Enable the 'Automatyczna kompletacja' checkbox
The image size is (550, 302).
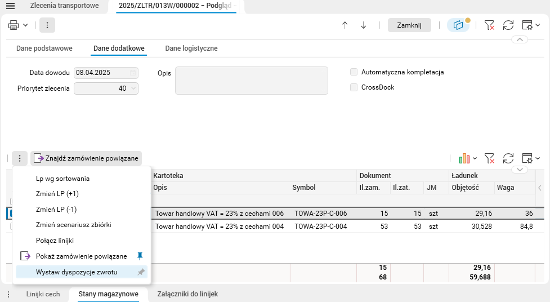(x=354, y=72)
